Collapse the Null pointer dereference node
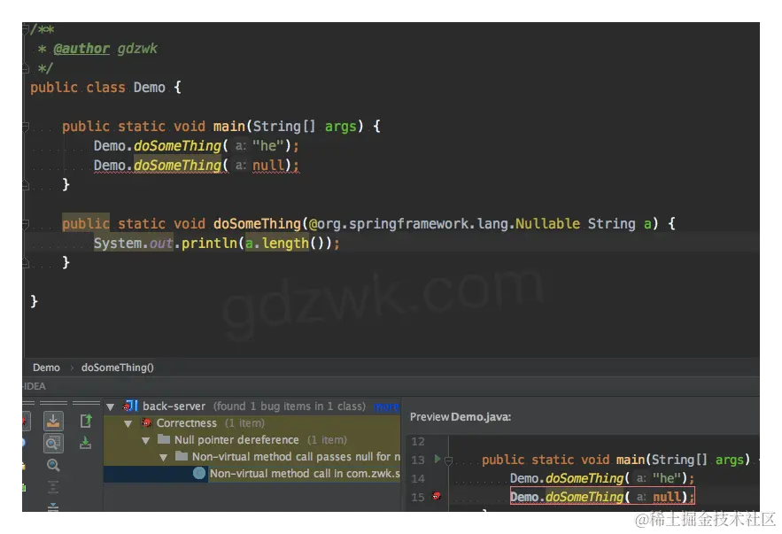782x534 pixels. [145, 441]
